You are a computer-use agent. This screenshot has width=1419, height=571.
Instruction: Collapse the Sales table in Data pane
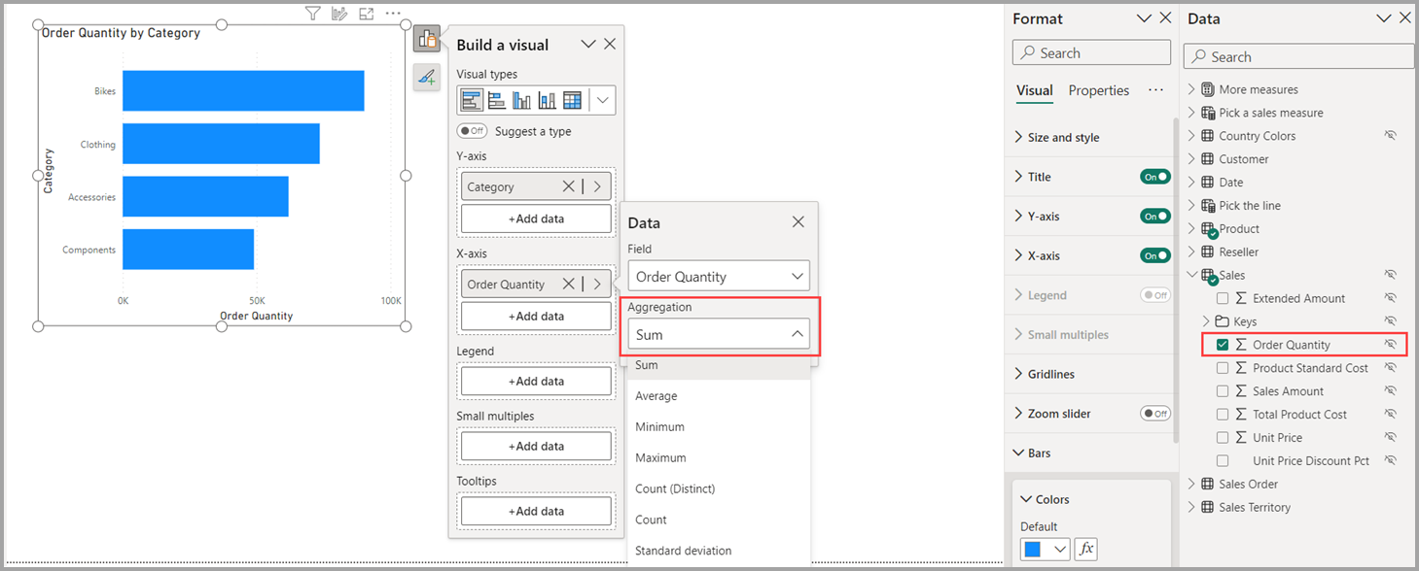[x=1191, y=275]
